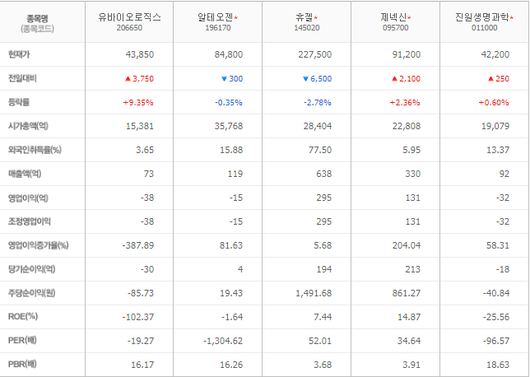
Task: Open the 알테오젠 stock link
Action: pos(216,17)
